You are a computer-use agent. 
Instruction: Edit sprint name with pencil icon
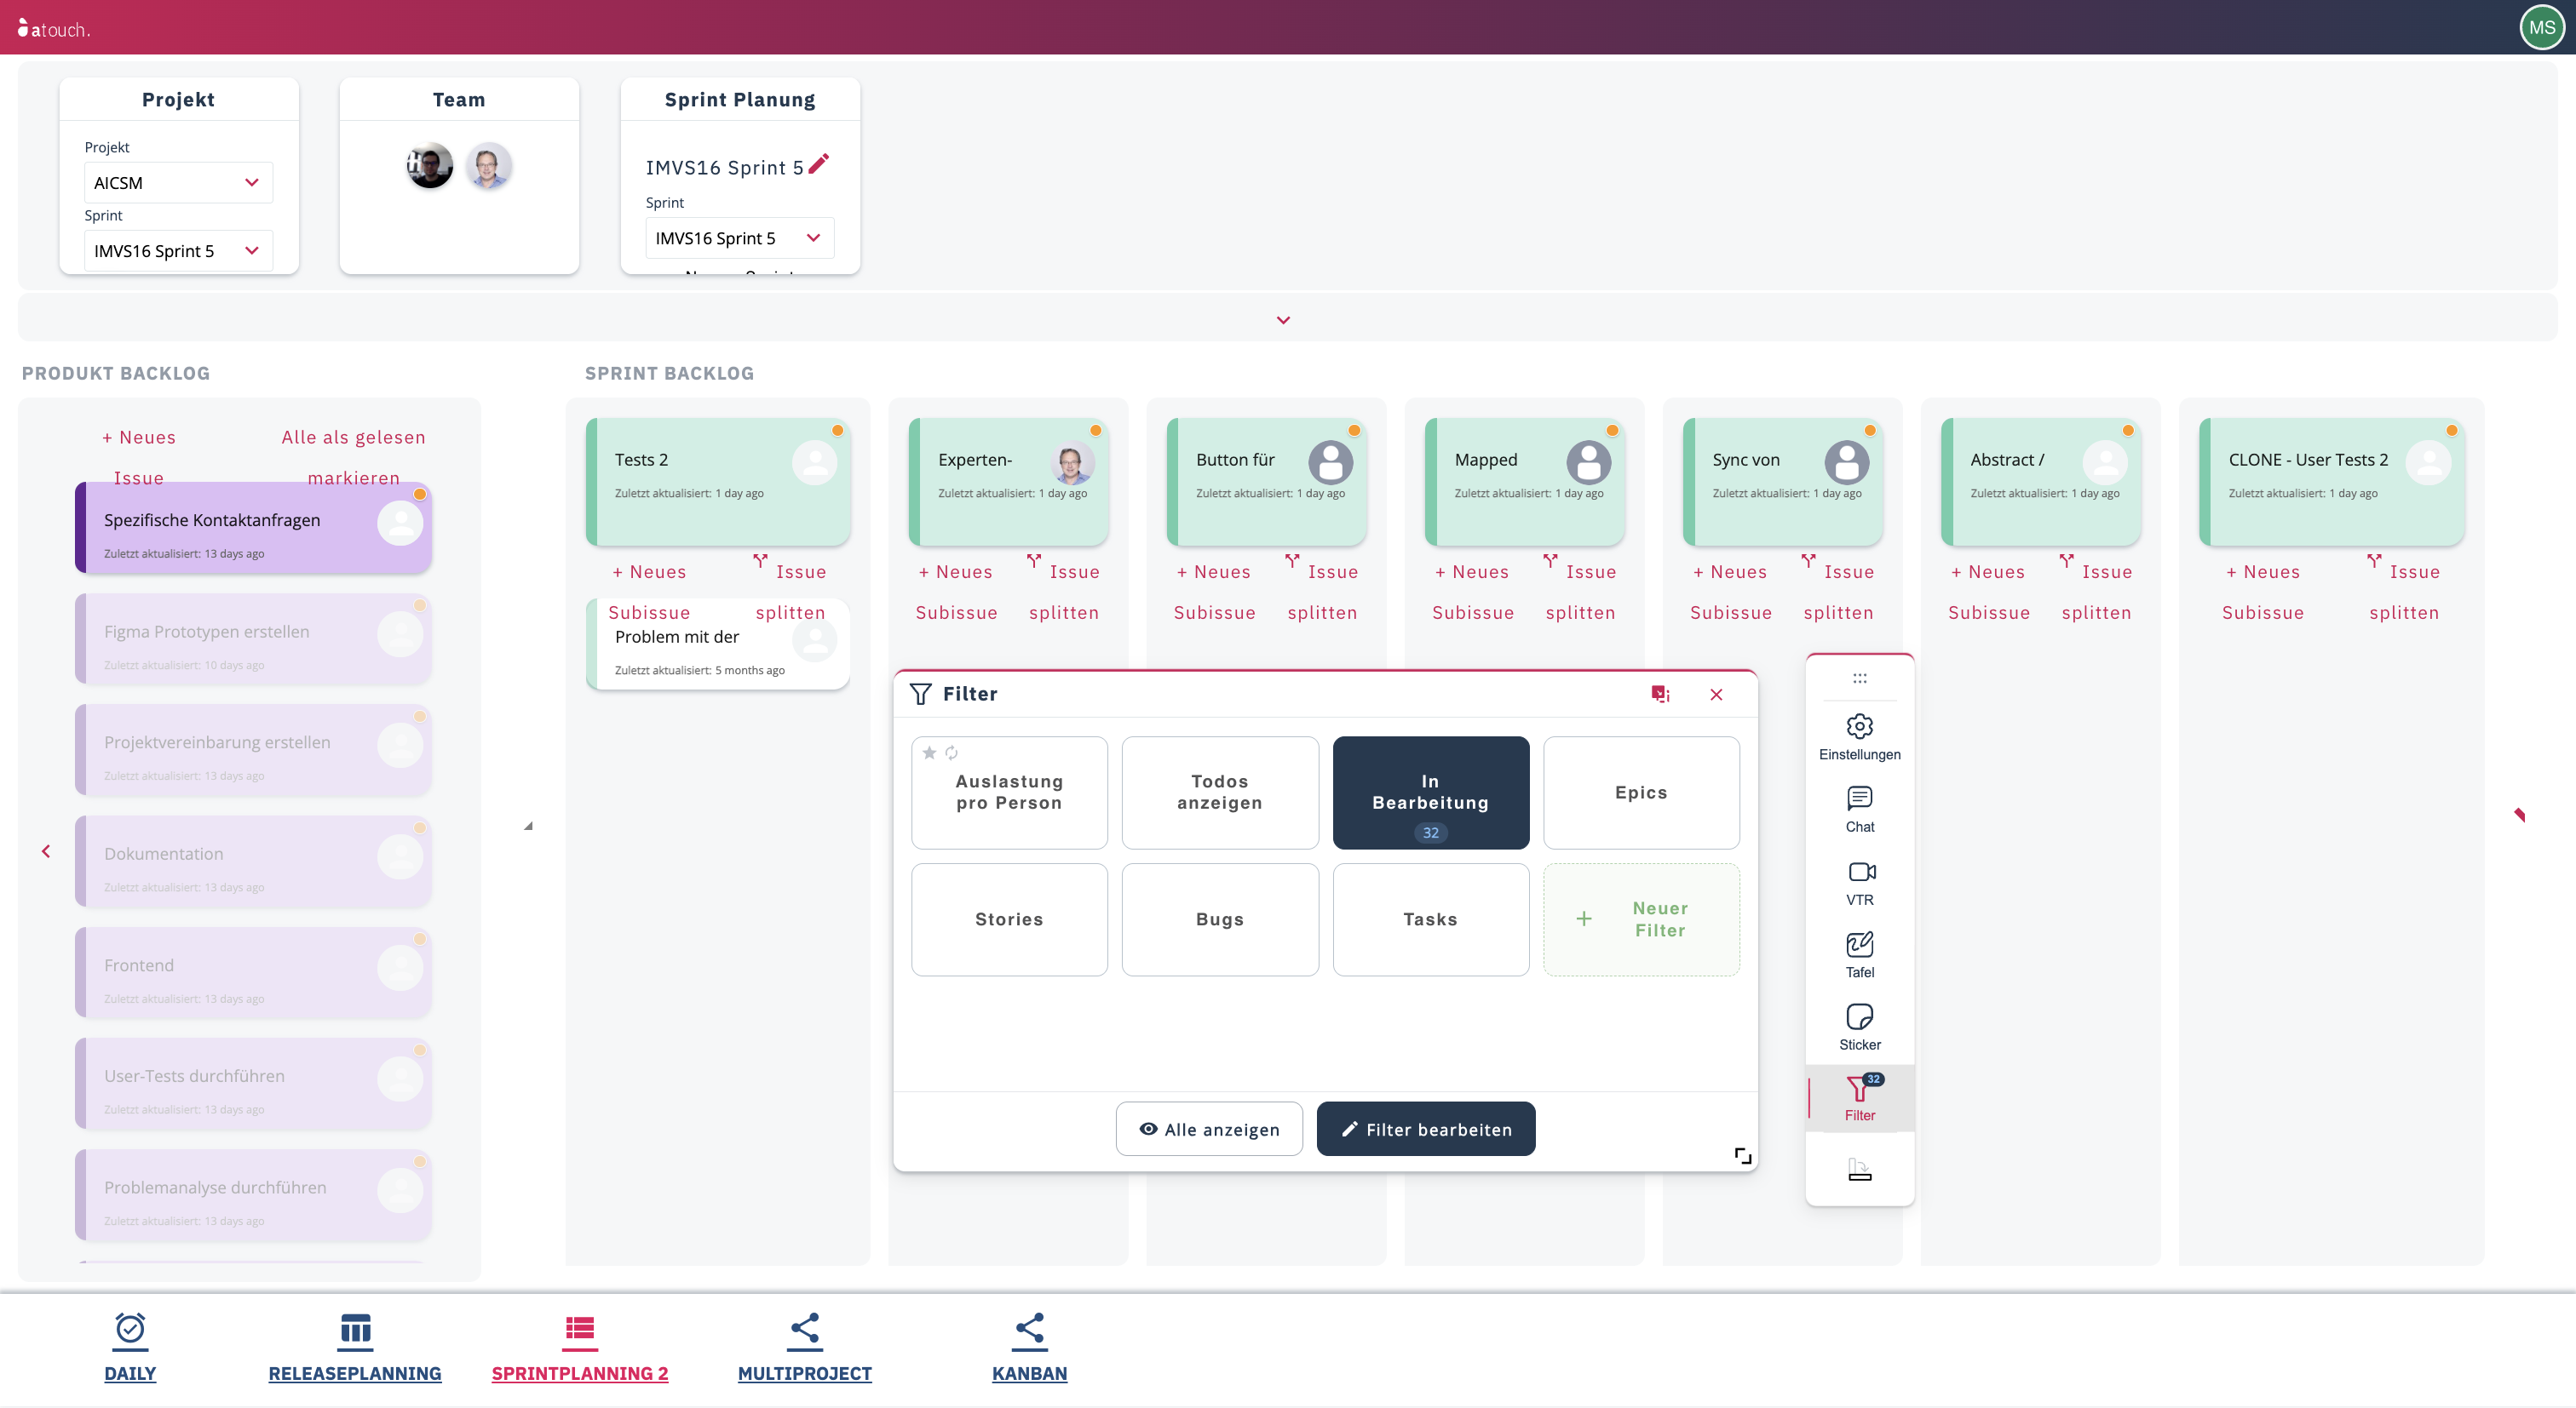[x=818, y=164]
